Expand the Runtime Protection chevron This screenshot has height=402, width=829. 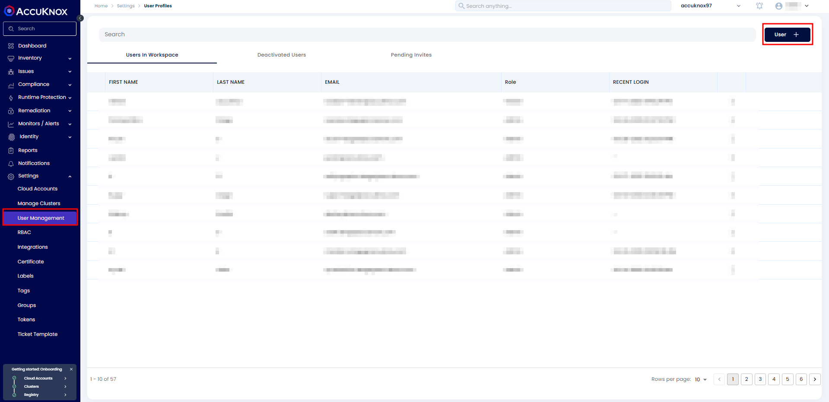[x=70, y=98]
